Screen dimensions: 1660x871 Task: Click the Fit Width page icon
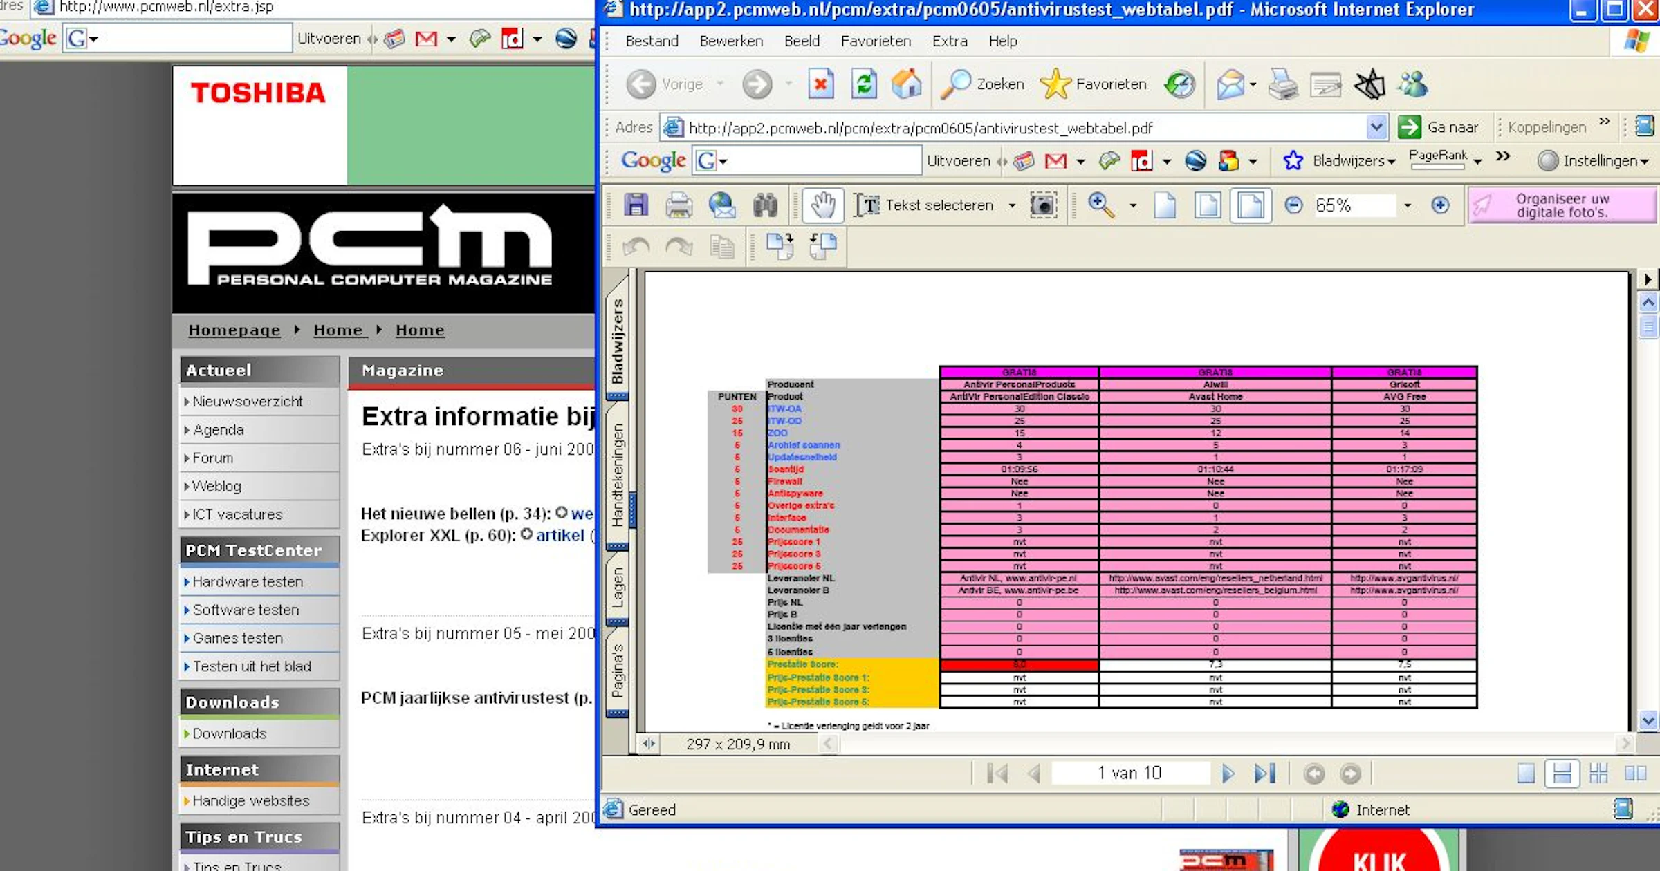click(x=1251, y=205)
